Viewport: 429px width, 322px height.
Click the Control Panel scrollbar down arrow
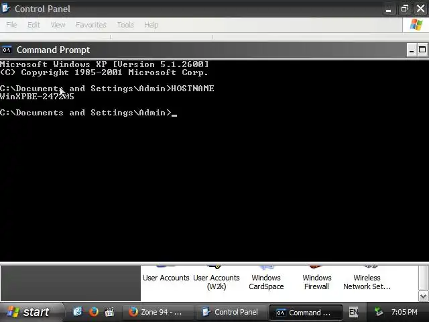click(x=423, y=296)
